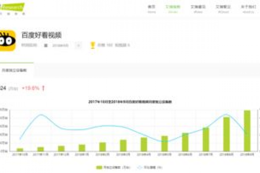Screen dimensions: 260x173
Task: Toggle the green bar series legend item
Action: (x=113, y=167)
